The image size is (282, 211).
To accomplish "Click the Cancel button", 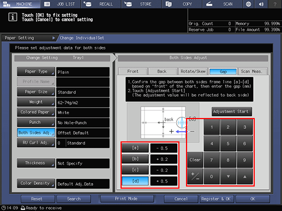I will pos(181,199).
